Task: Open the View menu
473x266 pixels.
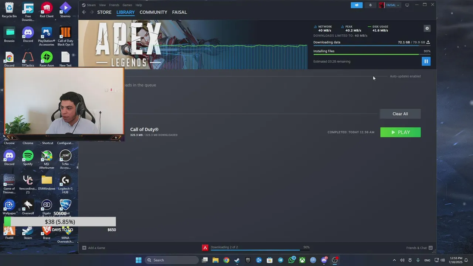Action: 102,5
